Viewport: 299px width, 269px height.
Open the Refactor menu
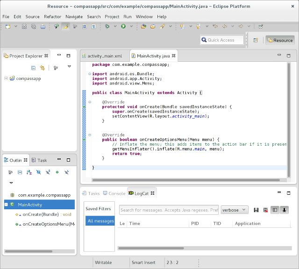(52, 16)
